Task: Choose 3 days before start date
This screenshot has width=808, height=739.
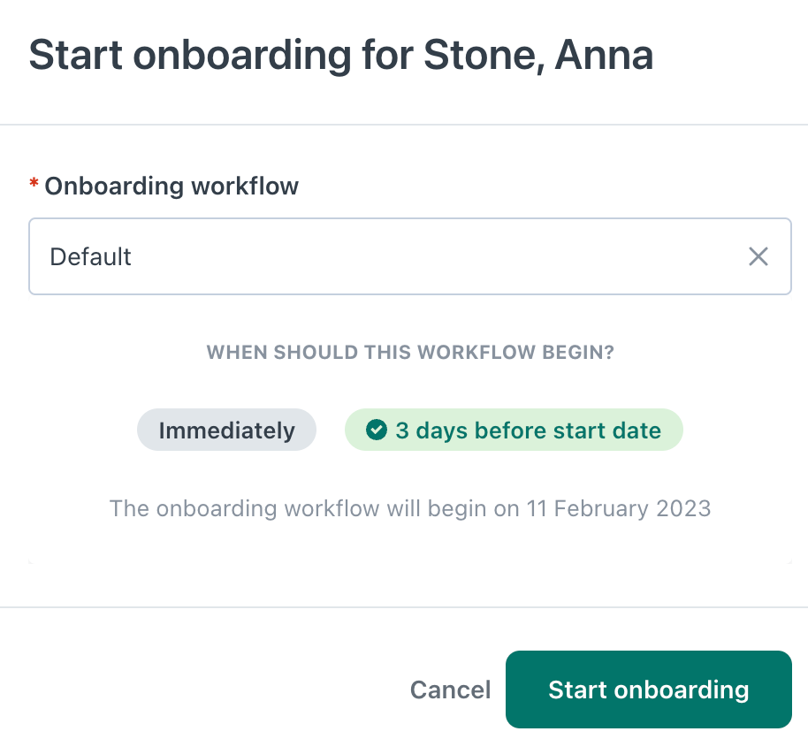Action: pos(514,430)
